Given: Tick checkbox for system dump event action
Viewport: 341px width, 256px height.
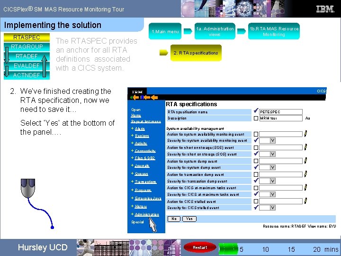Looking at the screenshot, I should (x=256, y=161).
